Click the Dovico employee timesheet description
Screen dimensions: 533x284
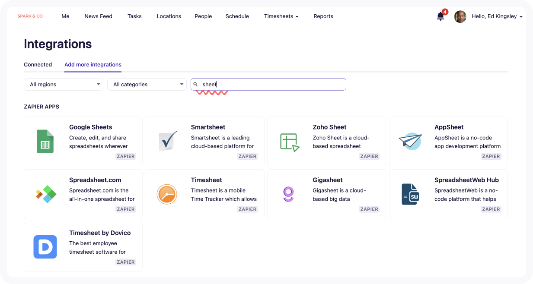[98, 248]
